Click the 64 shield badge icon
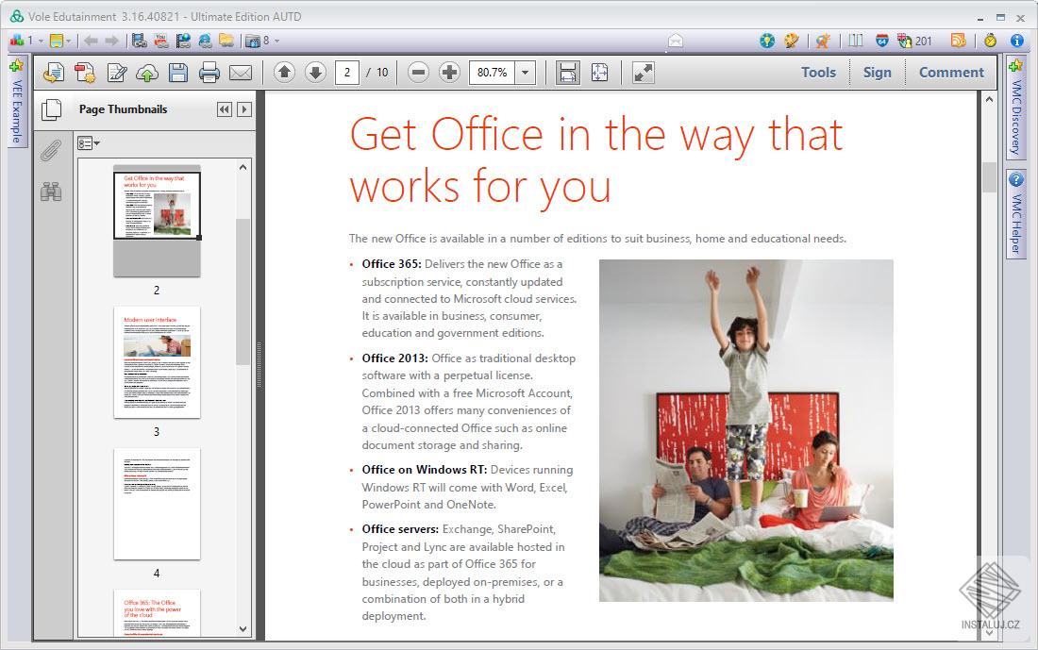The image size is (1038, 650). click(x=881, y=41)
